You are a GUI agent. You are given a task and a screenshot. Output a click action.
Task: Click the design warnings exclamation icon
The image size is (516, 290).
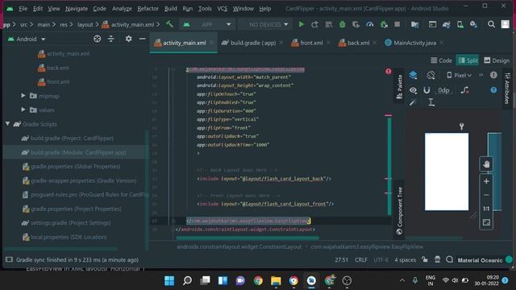[493, 75]
